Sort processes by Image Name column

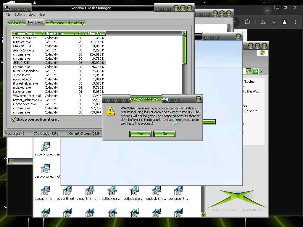[27, 33]
